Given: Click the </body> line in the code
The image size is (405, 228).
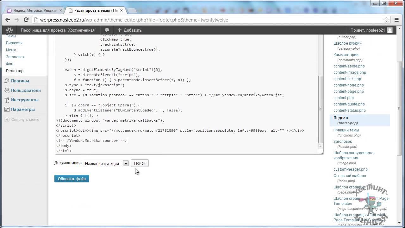Looking at the screenshot, I should (64, 146).
